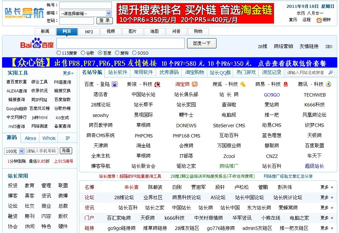Open the 运程 fortune link

307,20
